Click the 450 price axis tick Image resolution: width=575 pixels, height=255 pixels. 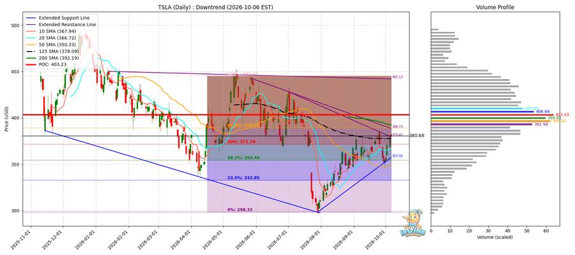pyautogui.click(x=17, y=72)
